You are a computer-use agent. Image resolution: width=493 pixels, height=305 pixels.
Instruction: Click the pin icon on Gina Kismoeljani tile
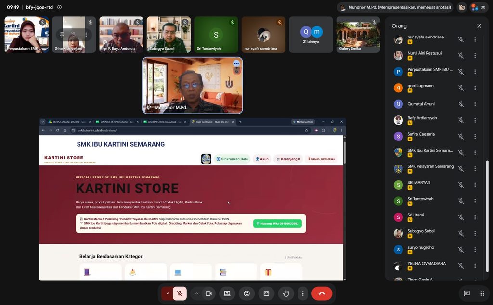(62, 35)
